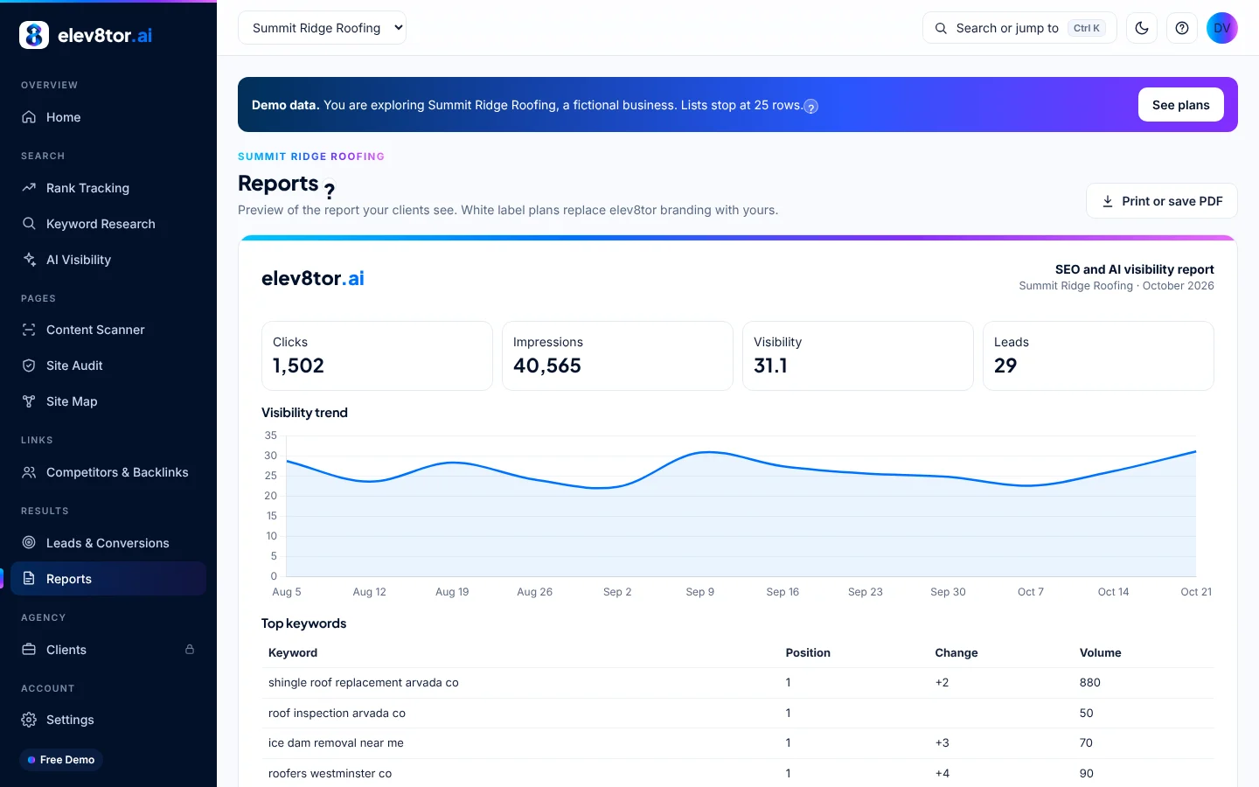Click the question mark next to Reports heading
The height and width of the screenshot is (787, 1259).
coord(330,190)
